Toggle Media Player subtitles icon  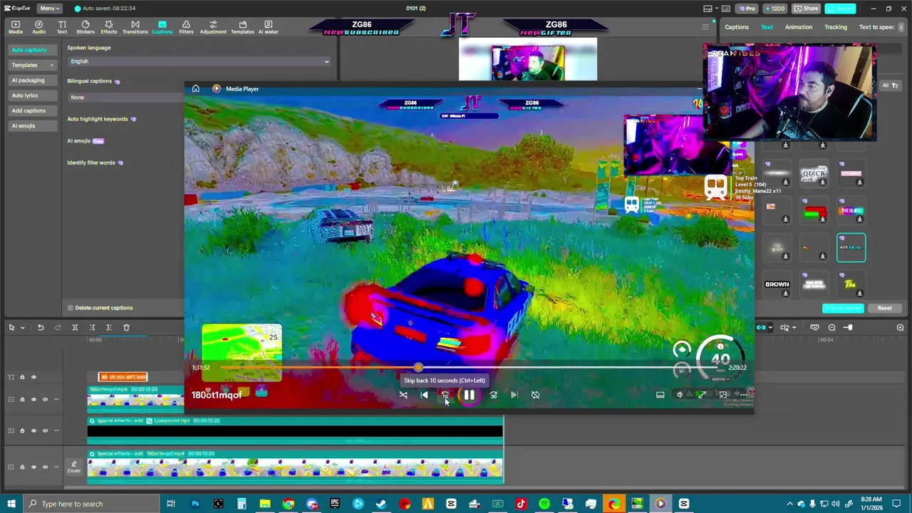(x=660, y=395)
